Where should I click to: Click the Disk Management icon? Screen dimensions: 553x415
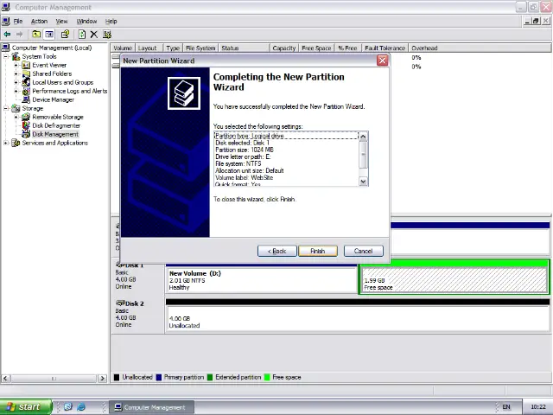point(26,134)
